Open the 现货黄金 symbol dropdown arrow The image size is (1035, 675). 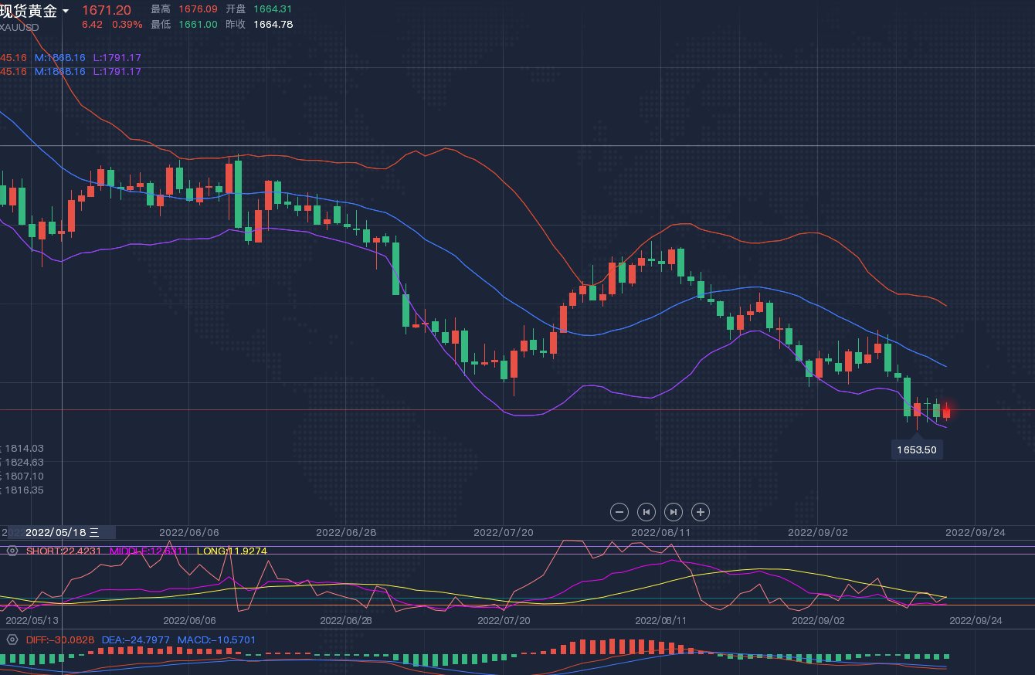pos(66,12)
